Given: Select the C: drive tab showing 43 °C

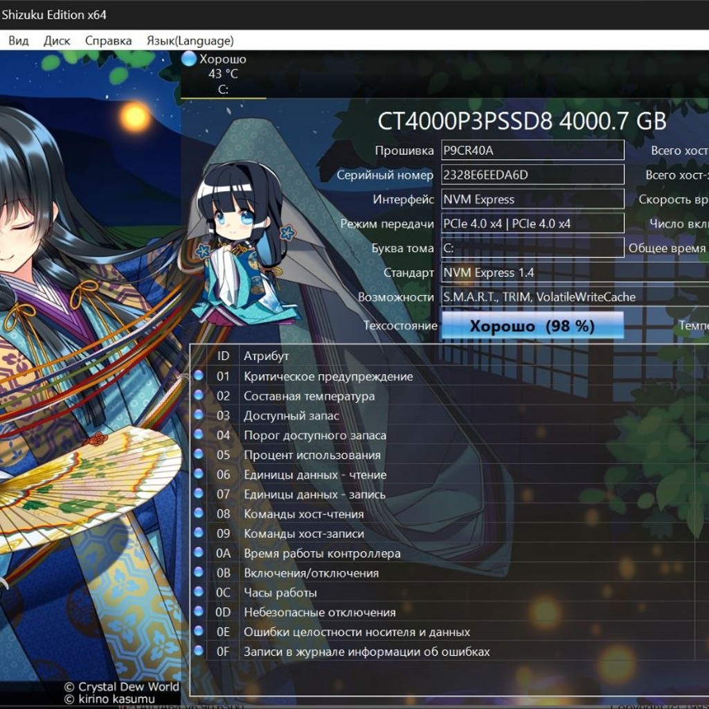Looking at the screenshot, I should (x=223, y=74).
